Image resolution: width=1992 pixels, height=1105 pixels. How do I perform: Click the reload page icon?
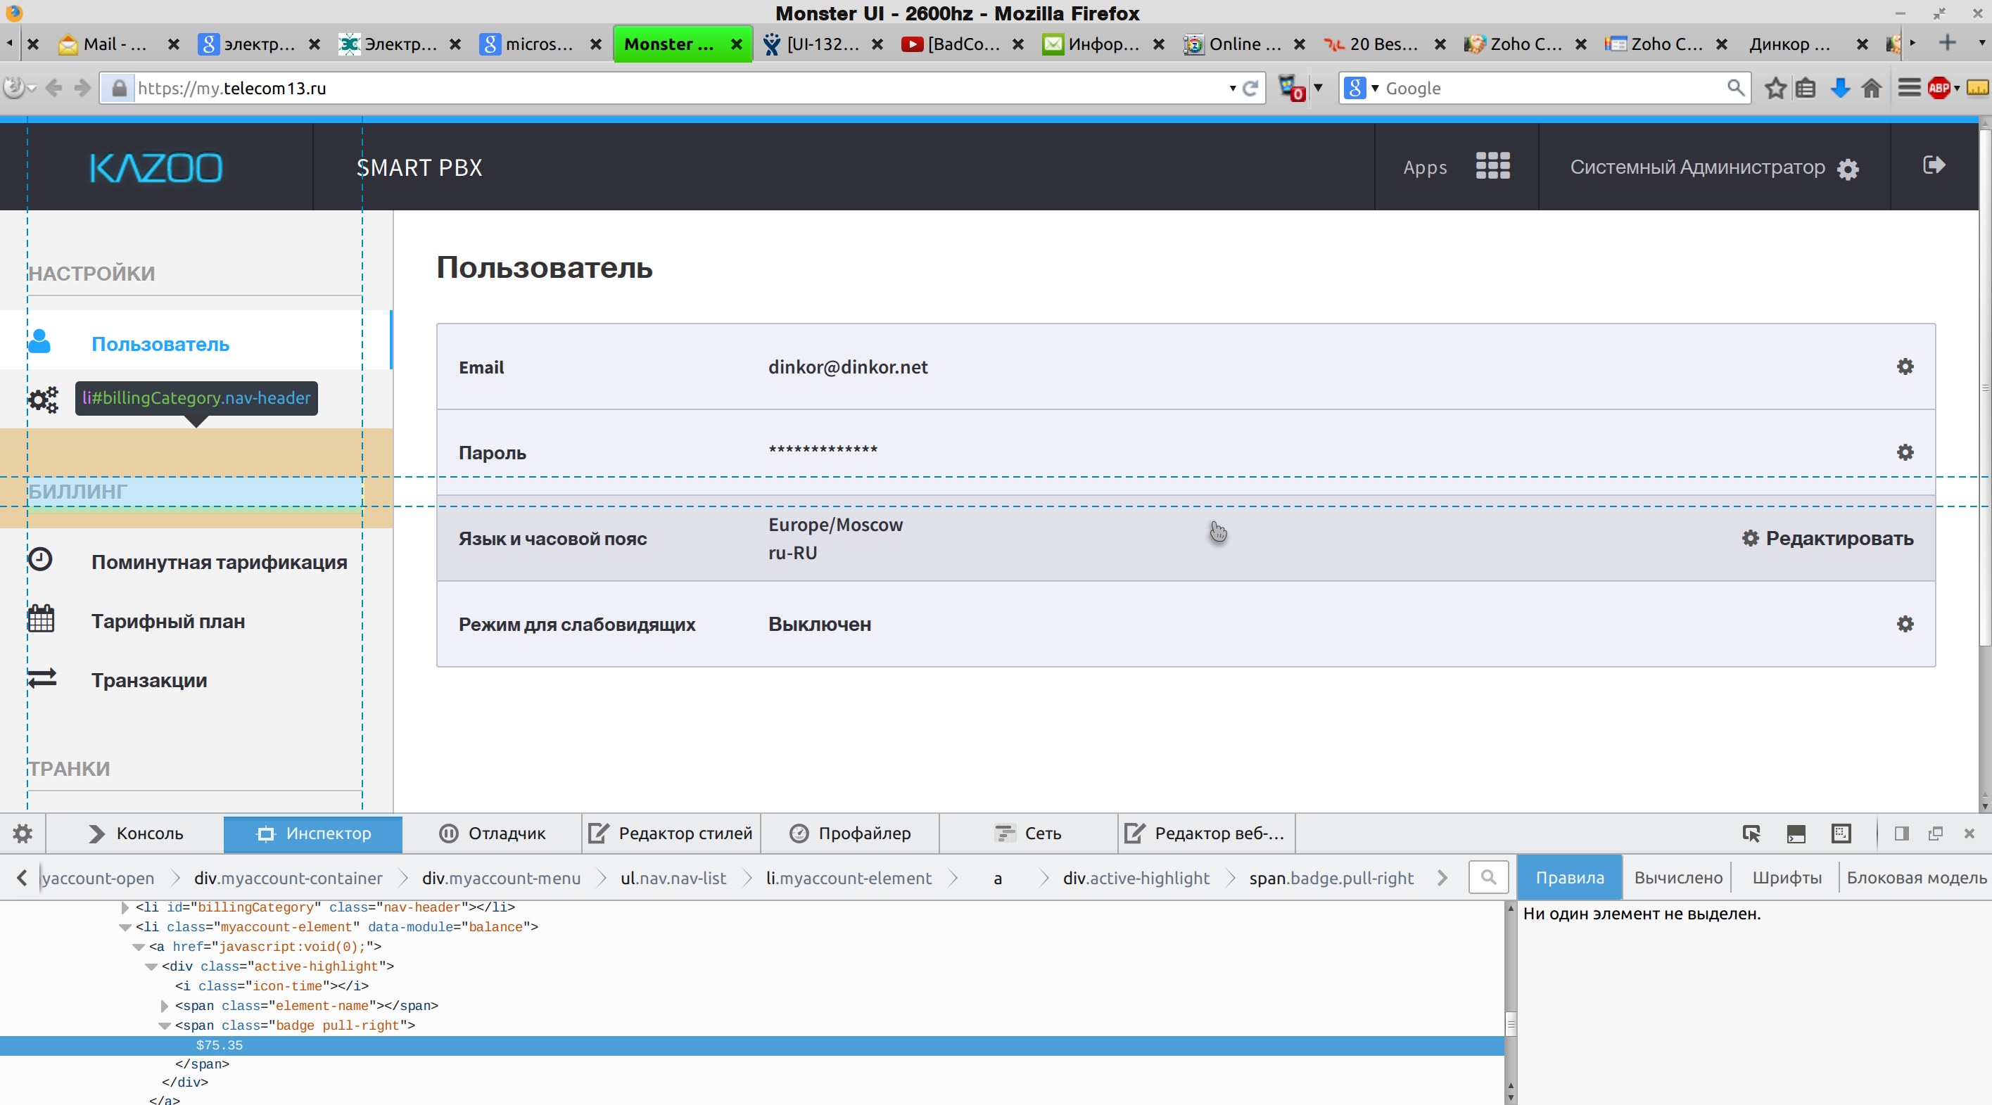[1250, 88]
